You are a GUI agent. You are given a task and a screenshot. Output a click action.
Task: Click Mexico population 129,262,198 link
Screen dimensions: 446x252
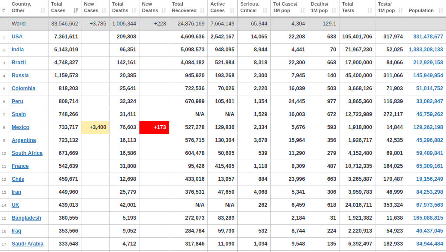click(x=428, y=127)
